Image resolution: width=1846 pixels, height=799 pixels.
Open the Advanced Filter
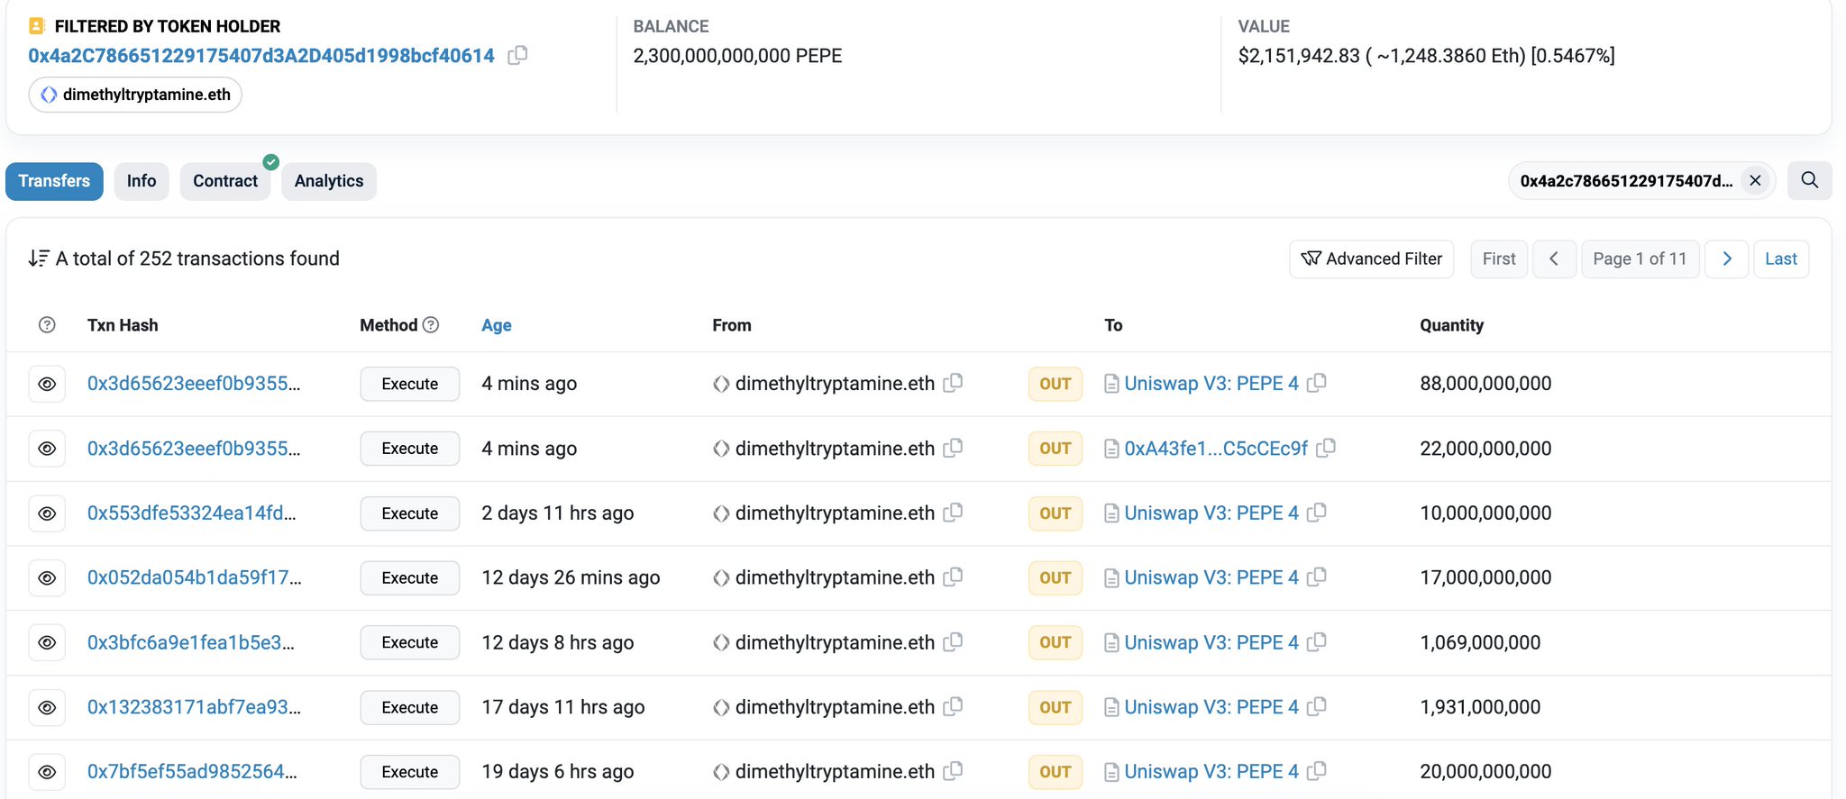click(x=1371, y=259)
